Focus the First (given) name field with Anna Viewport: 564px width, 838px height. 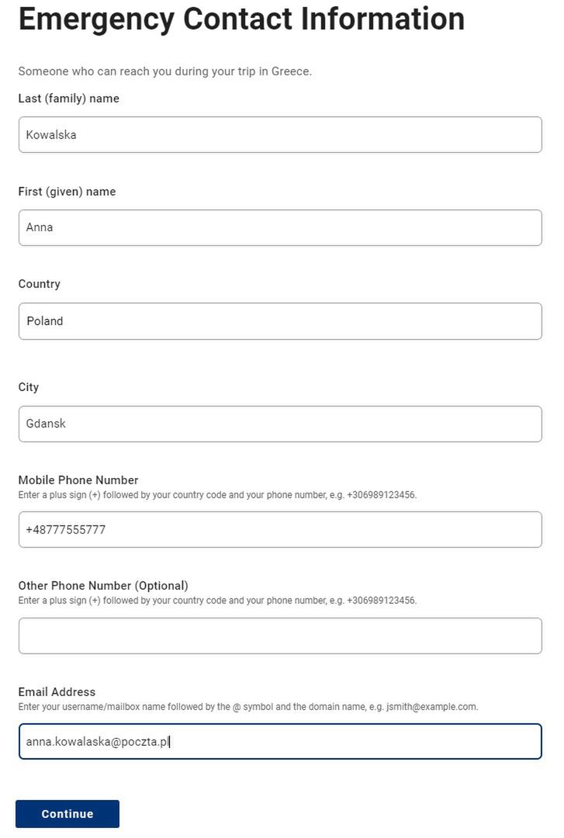(x=279, y=228)
